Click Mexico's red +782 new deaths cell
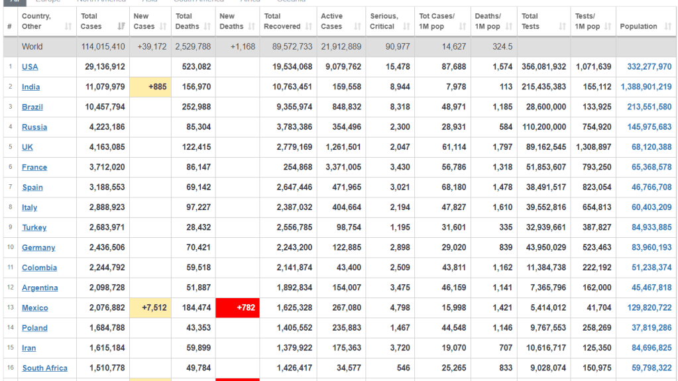This screenshot has width=678, height=381. pyautogui.click(x=237, y=308)
